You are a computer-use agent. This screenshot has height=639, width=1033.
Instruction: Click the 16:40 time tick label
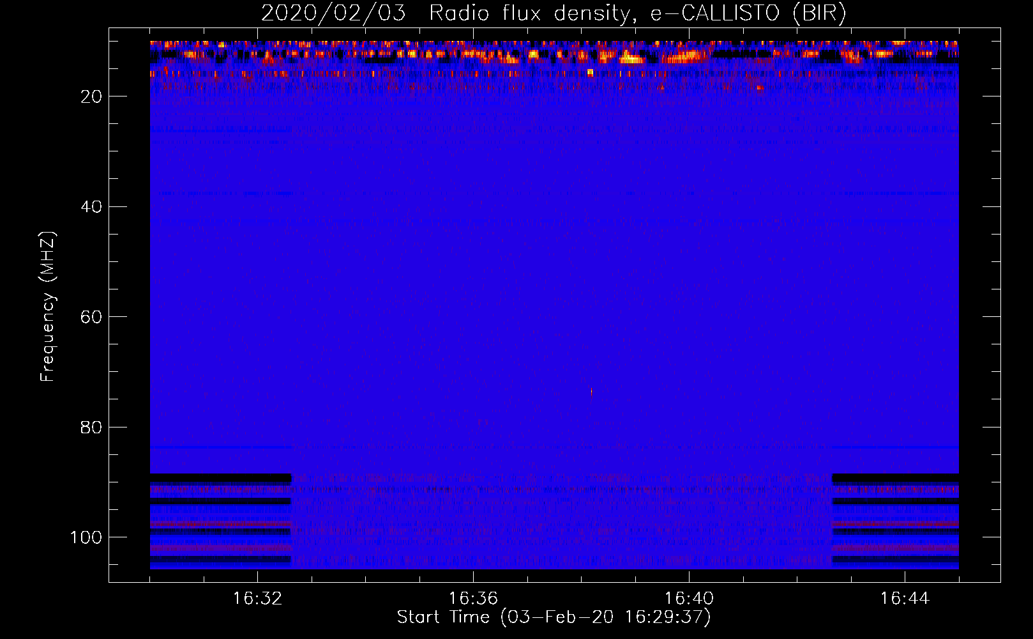(689, 599)
